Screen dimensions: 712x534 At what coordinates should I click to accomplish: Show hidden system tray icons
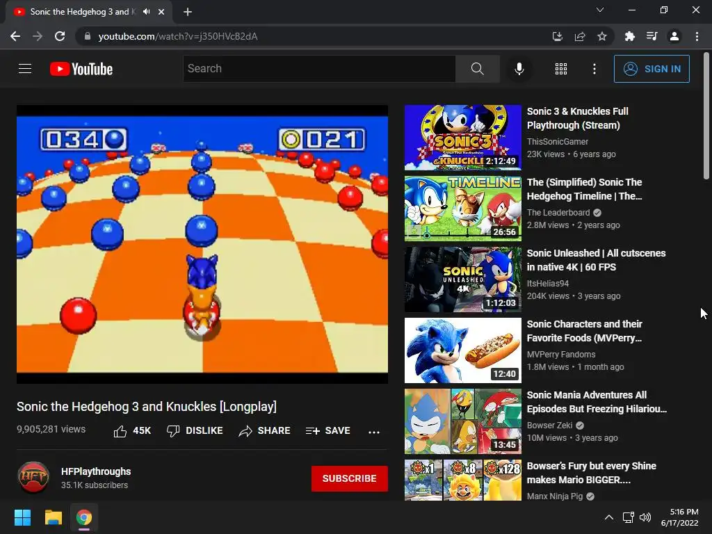coord(609,517)
